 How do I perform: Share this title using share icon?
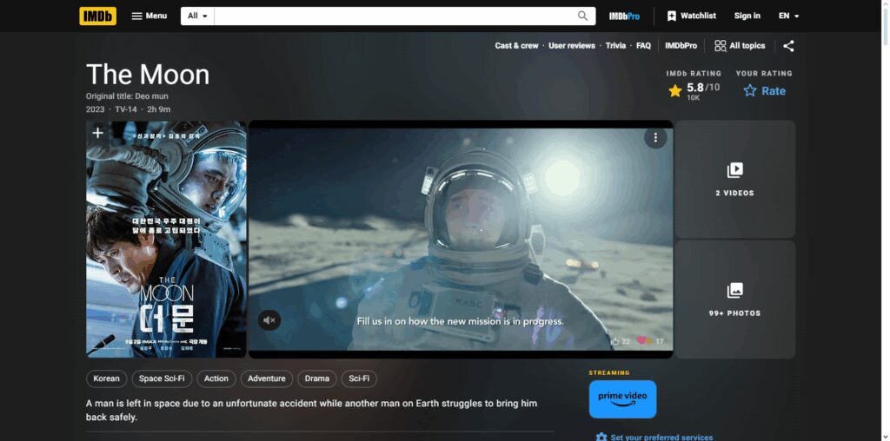click(x=788, y=46)
